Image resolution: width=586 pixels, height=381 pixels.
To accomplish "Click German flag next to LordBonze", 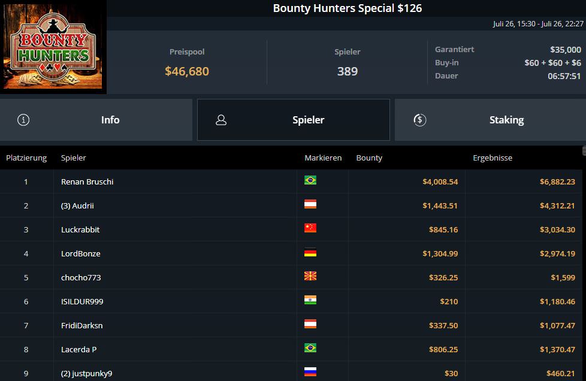I will point(310,252).
